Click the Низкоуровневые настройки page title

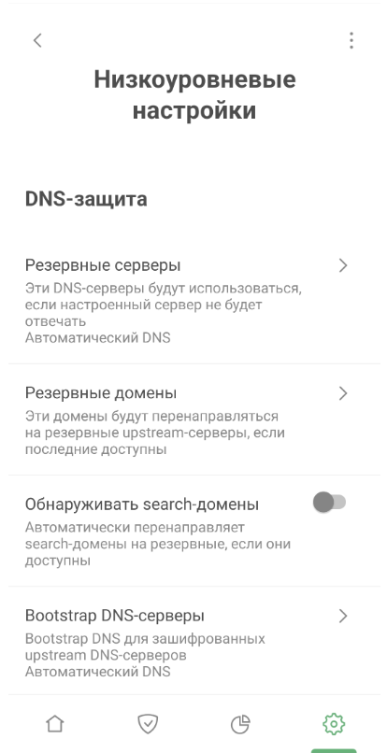[x=194, y=95]
